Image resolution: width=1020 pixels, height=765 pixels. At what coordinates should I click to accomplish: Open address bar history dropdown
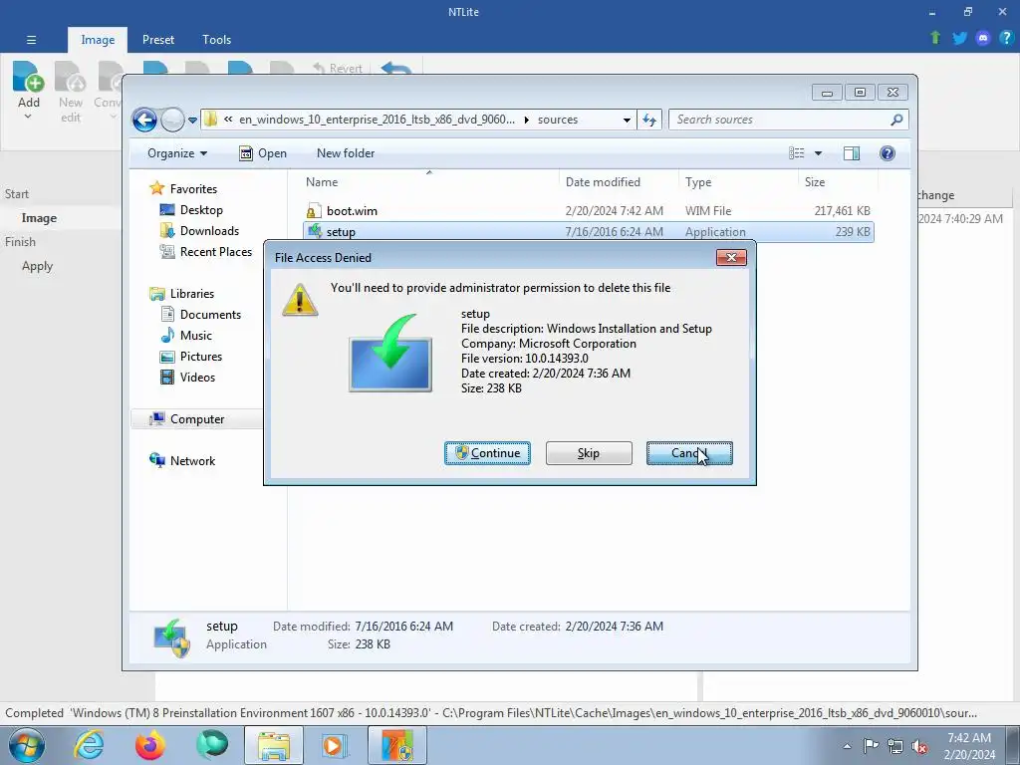pos(627,120)
